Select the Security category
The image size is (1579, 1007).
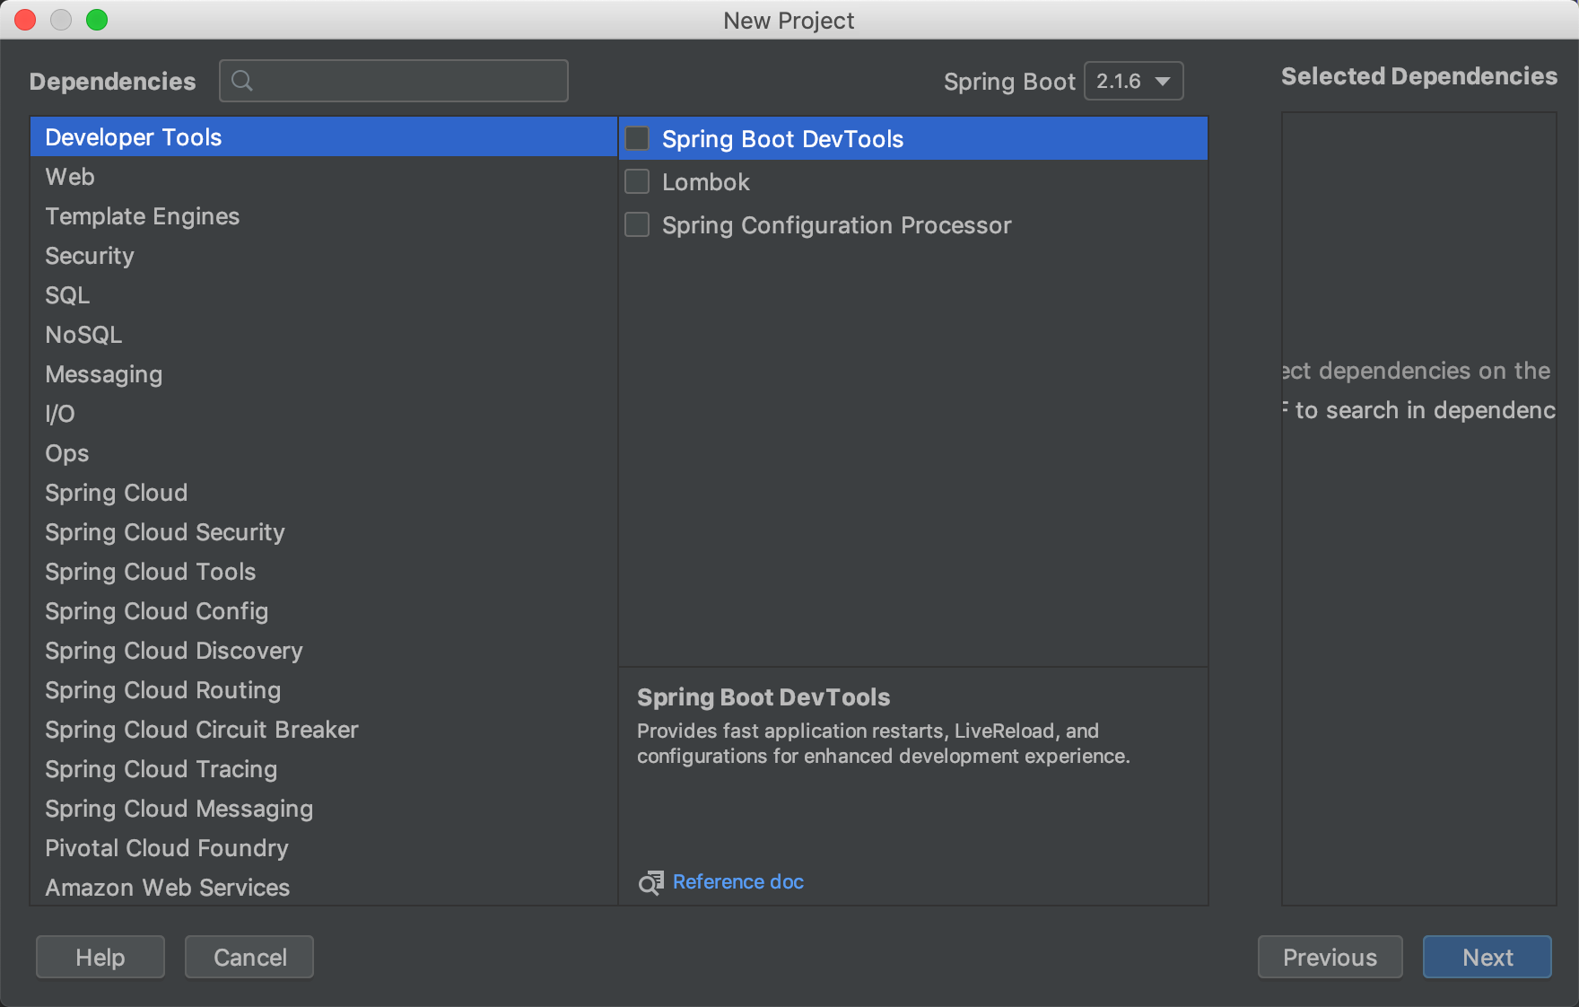[90, 256]
